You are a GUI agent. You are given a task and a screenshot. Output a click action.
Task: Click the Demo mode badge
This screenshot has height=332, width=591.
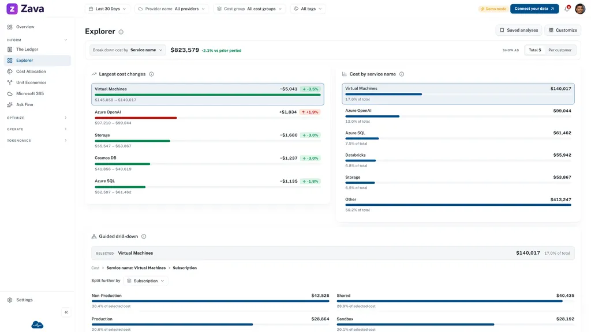[x=493, y=9]
